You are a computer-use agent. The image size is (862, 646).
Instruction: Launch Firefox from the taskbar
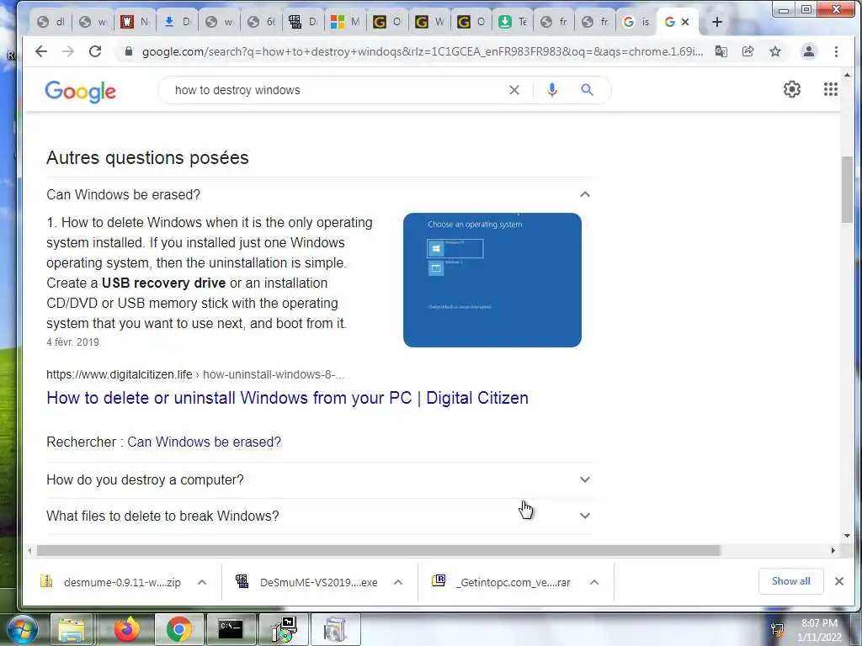click(127, 629)
